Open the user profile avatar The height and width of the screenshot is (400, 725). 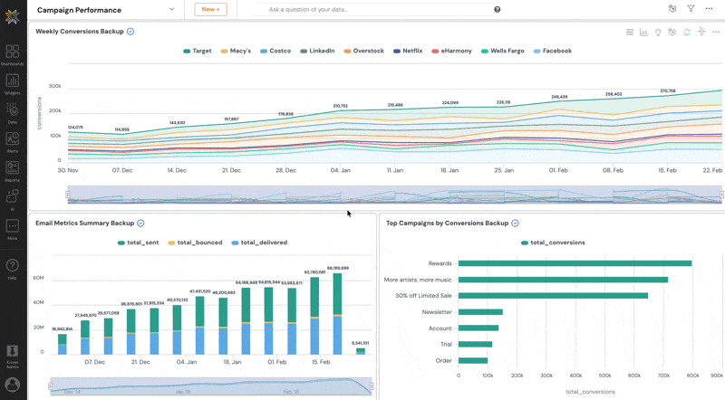tap(13, 385)
